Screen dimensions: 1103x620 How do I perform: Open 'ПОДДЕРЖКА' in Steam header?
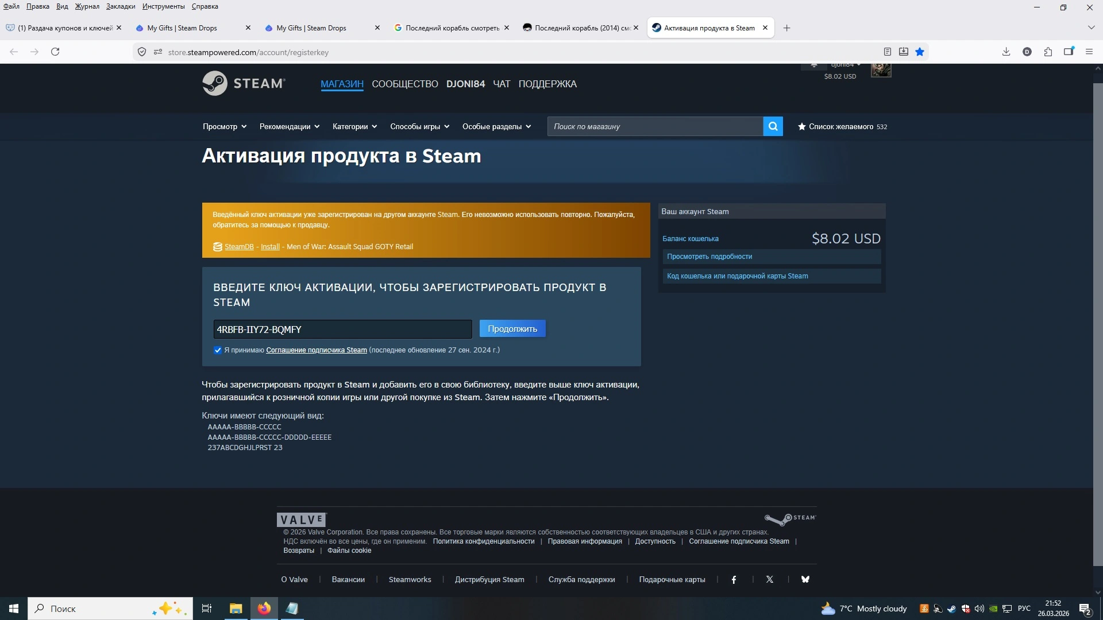click(x=547, y=84)
